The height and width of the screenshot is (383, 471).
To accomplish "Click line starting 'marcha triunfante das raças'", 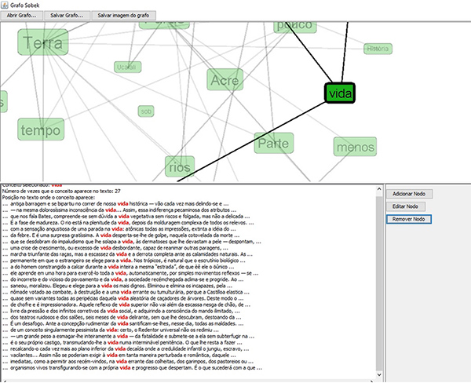I will 127,254.
